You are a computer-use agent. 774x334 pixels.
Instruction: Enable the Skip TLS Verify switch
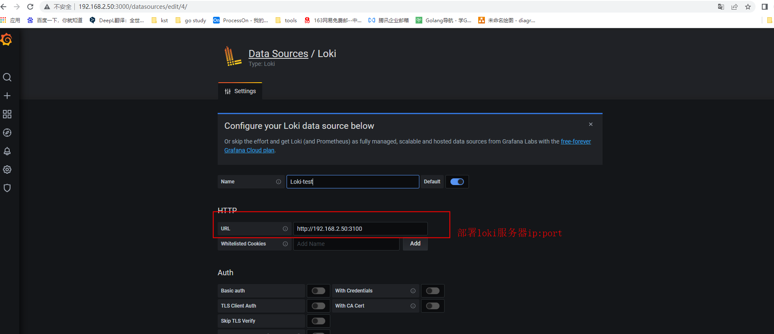point(319,321)
